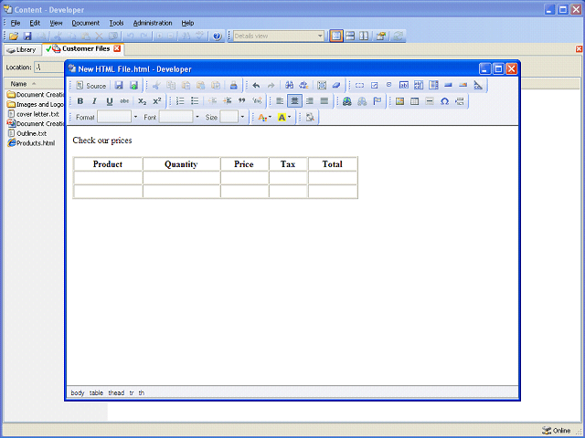Justify text with block alignment

coord(324,101)
